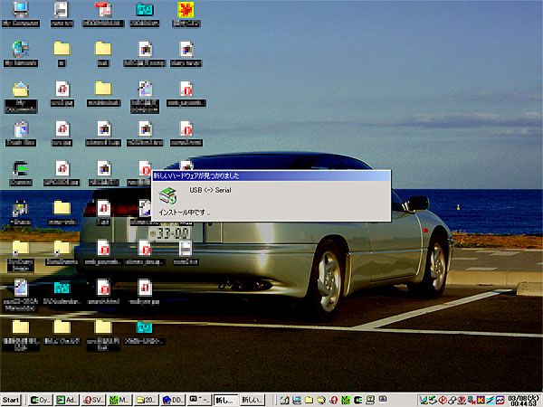Select the pressed '新し...' taskbar button
The image size is (543, 407).
coord(224,400)
